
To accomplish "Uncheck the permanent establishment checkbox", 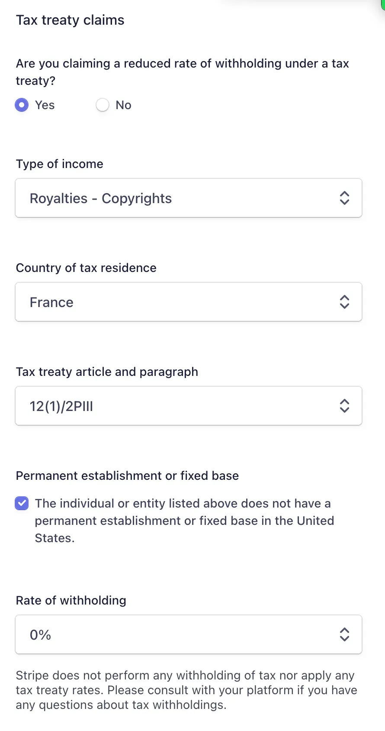I will tap(22, 504).
